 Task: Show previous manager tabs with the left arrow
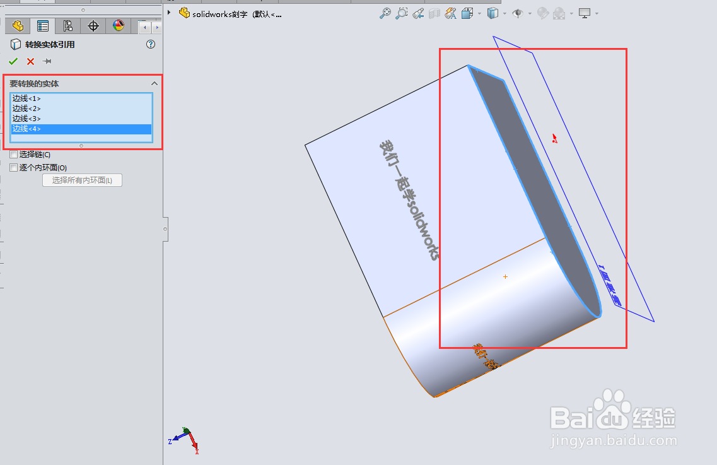tap(145, 28)
